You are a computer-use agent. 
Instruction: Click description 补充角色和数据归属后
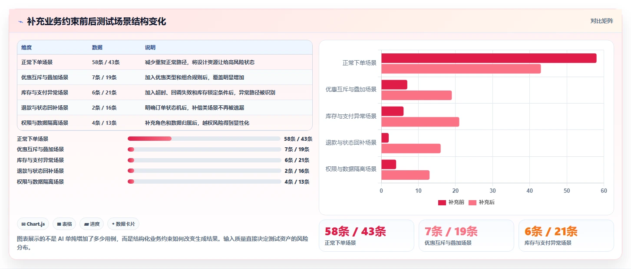pyautogui.click(x=197, y=123)
